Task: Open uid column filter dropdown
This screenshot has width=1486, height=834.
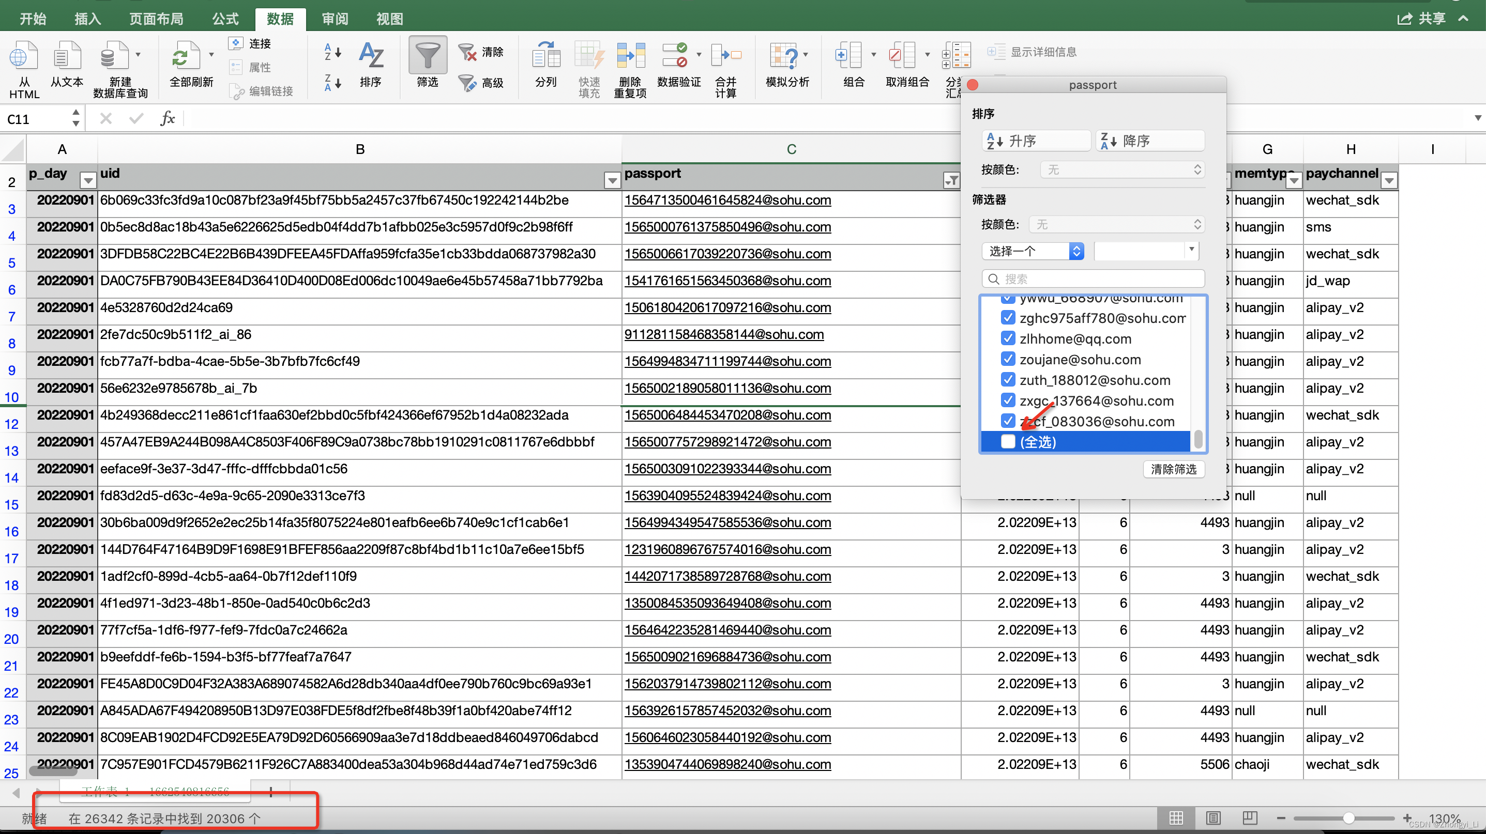Action: pos(612,180)
